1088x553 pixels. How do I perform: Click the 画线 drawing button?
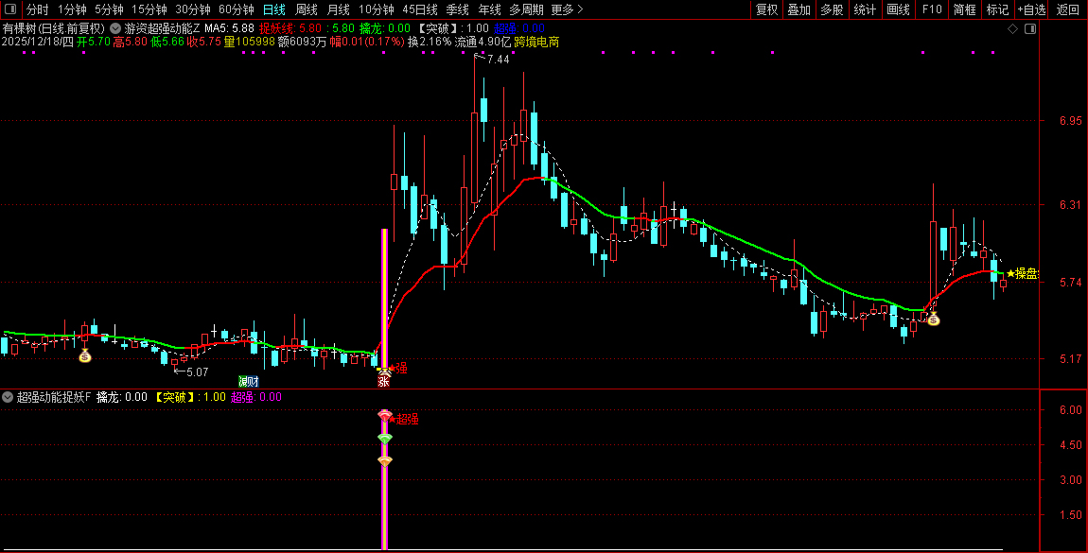pyautogui.click(x=898, y=9)
